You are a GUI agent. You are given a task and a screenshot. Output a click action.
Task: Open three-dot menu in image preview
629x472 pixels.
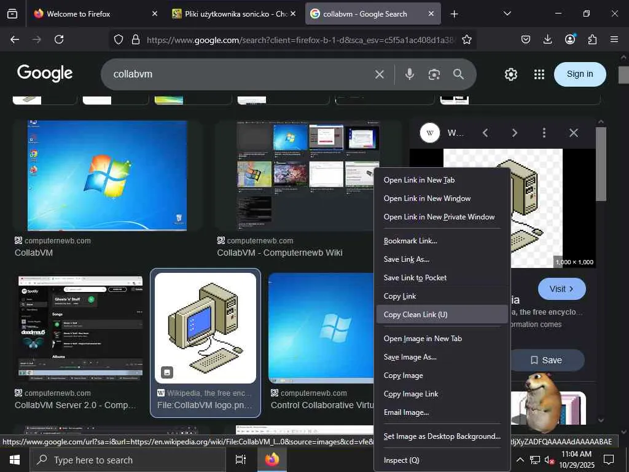(x=544, y=133)
